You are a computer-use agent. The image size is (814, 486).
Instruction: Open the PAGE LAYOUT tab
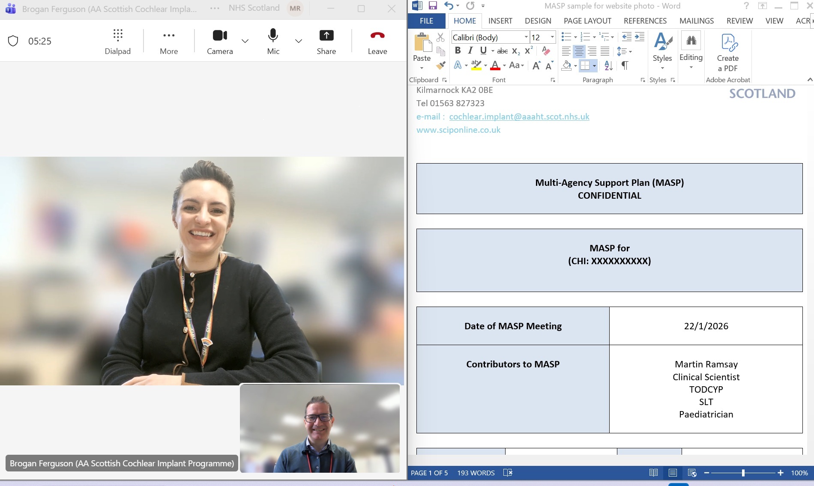coord(587,21)
